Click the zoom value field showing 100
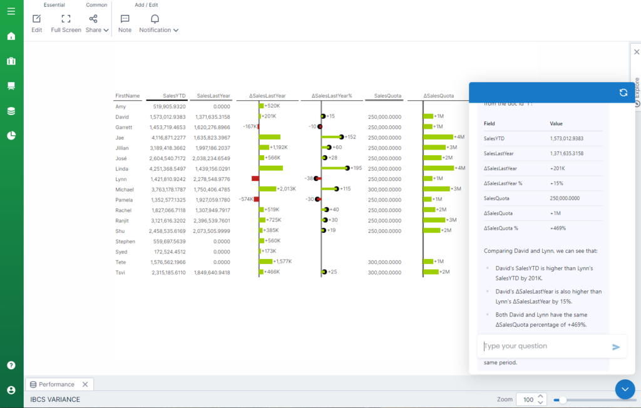Image resolution: width=641 pixels, height=408 pixels. (x=528, y=399)
